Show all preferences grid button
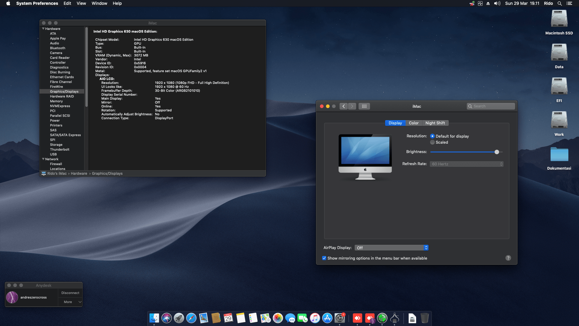The width and height of the screenshot is (579, 326). tap(364, 106)
